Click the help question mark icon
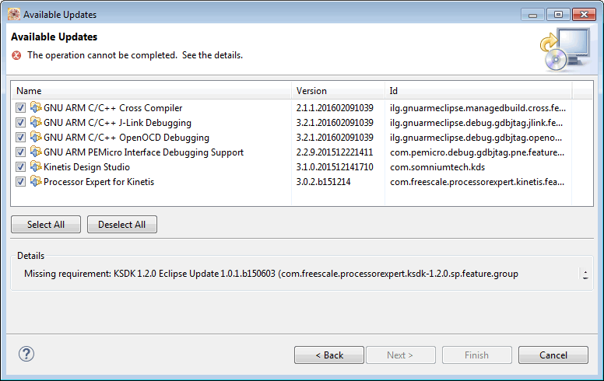The width and height of the screenshot is (604, 381). click(x=26, y=355)
